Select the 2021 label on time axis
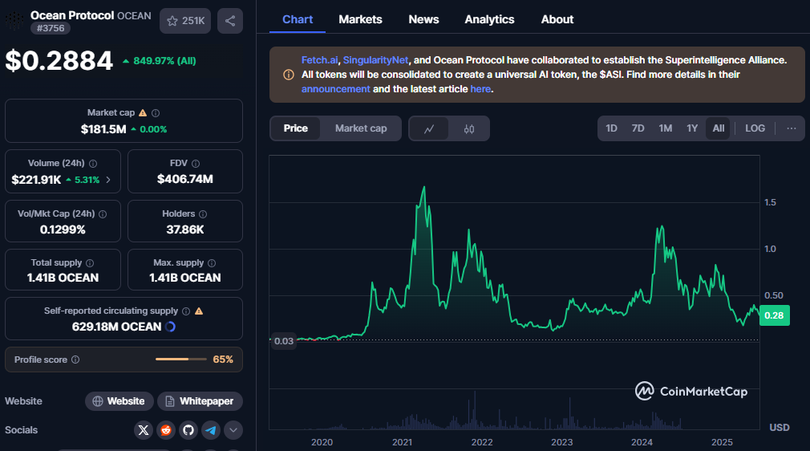The width and height of the screenshot is (810, 451). click(402, 442)
